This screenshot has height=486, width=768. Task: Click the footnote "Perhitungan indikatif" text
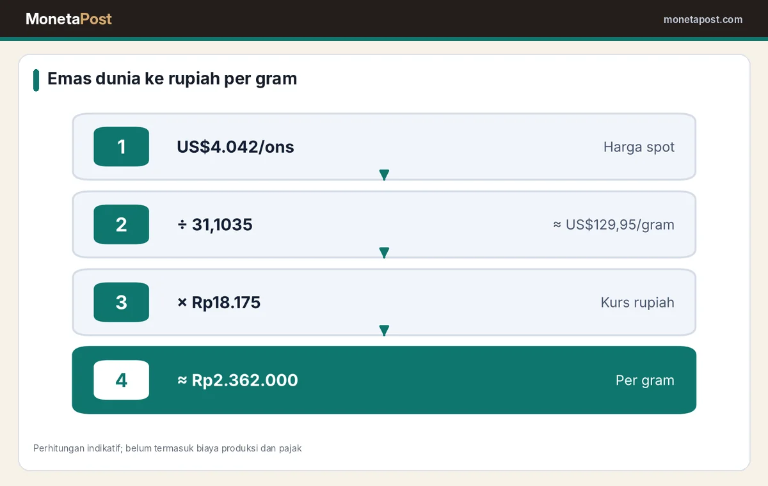(168, 448)
